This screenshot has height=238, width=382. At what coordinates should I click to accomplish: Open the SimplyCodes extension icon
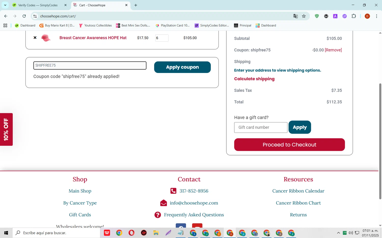(x=345, y=16)
